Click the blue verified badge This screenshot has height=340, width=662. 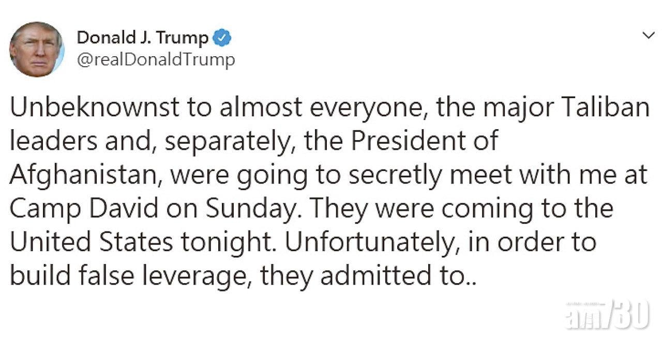pos(220,38)
